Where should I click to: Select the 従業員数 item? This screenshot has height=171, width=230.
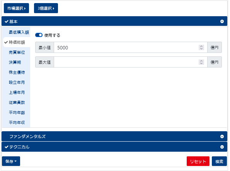pos(17,102)
